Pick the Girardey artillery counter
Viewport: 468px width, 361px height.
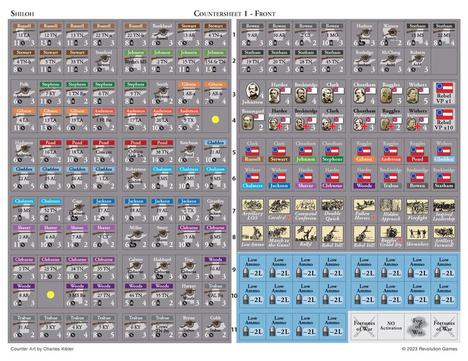coord(215,210)
